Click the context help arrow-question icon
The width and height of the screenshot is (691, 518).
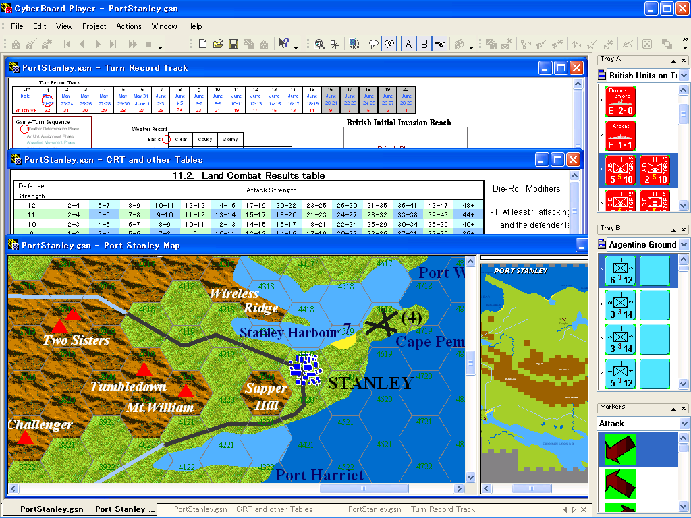pyautogui.click(x=284, y=43)
